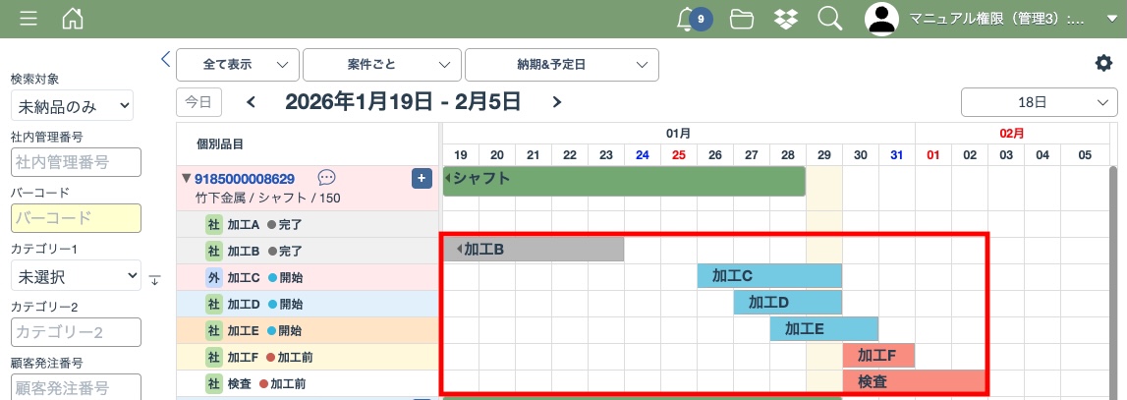Click the Dropbox icon
This screenshot has width=1127, height=400.
click(785, 19)
